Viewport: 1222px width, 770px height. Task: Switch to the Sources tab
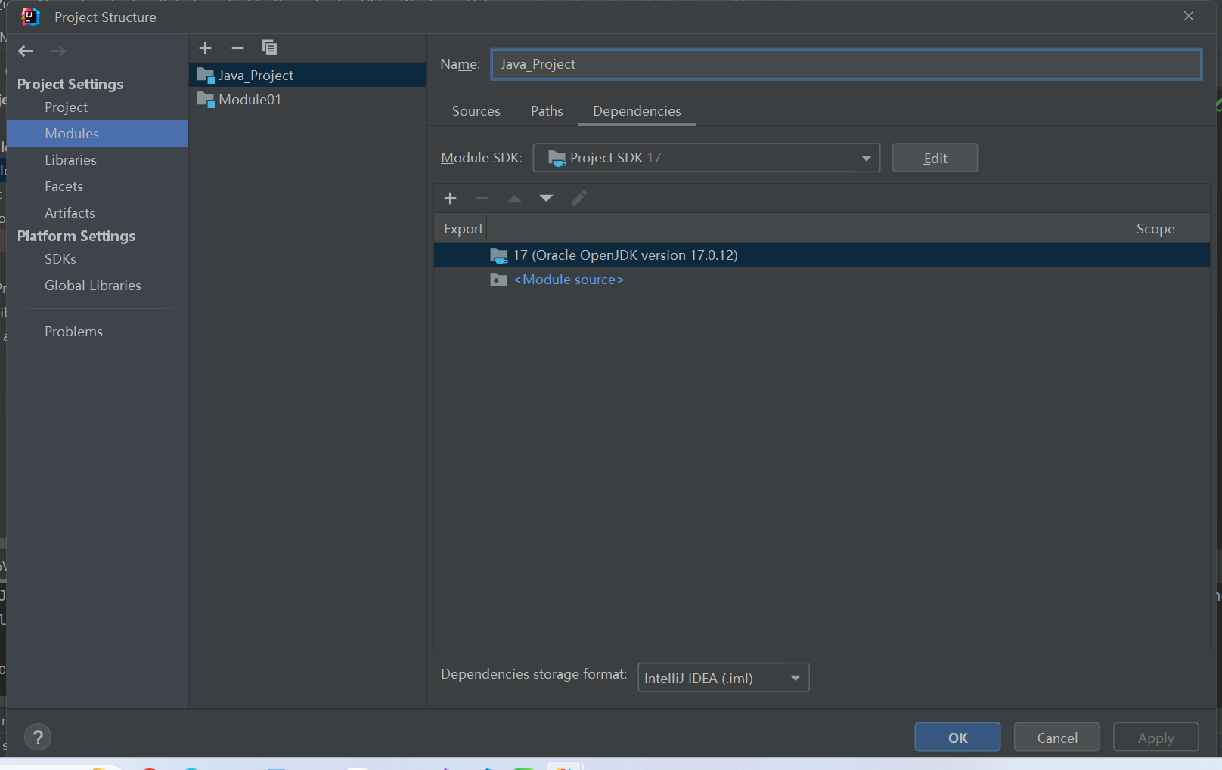tap(476, 111)
